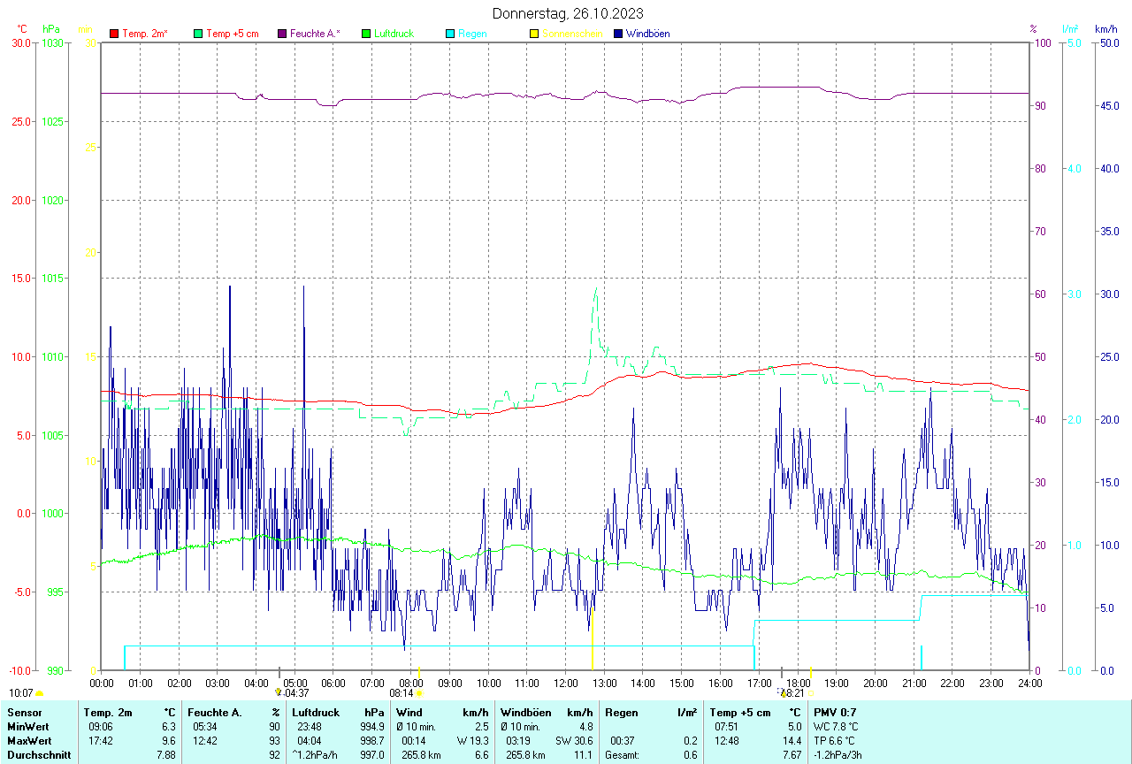Click the green Temp +5 cm legend swatch
The height and width of the screenshot is (764, 1132).
tap(198, 34)
